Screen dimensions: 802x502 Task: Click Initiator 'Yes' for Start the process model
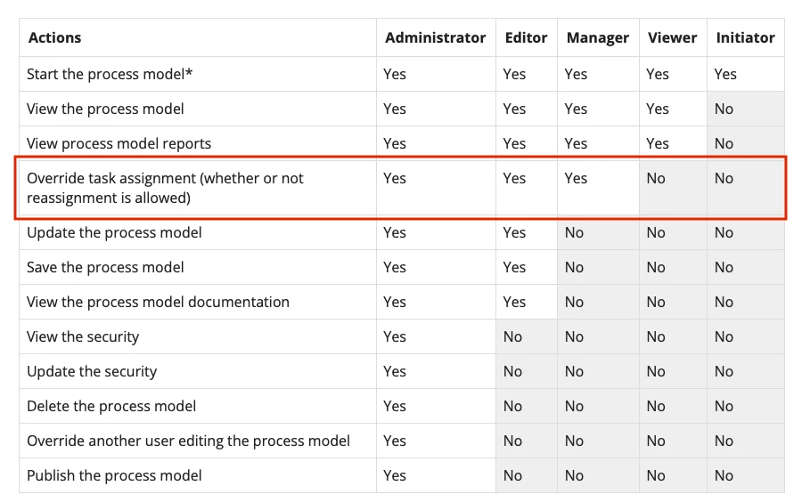tap(725, 74)
